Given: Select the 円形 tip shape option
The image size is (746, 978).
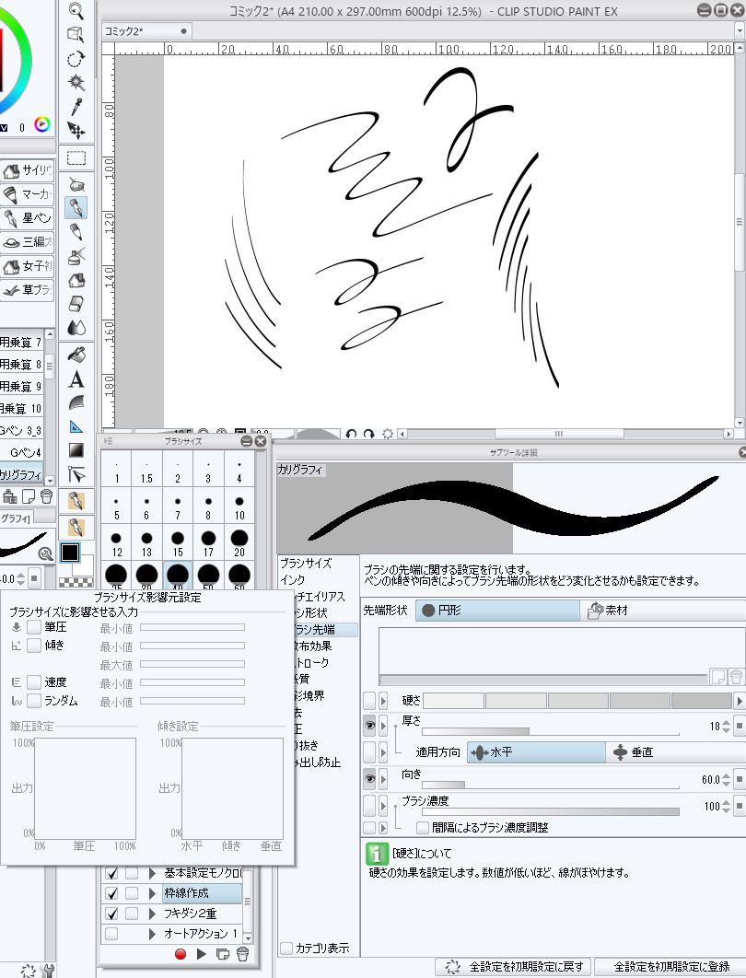Looking at the screenshot, I should tap(497, 610).
